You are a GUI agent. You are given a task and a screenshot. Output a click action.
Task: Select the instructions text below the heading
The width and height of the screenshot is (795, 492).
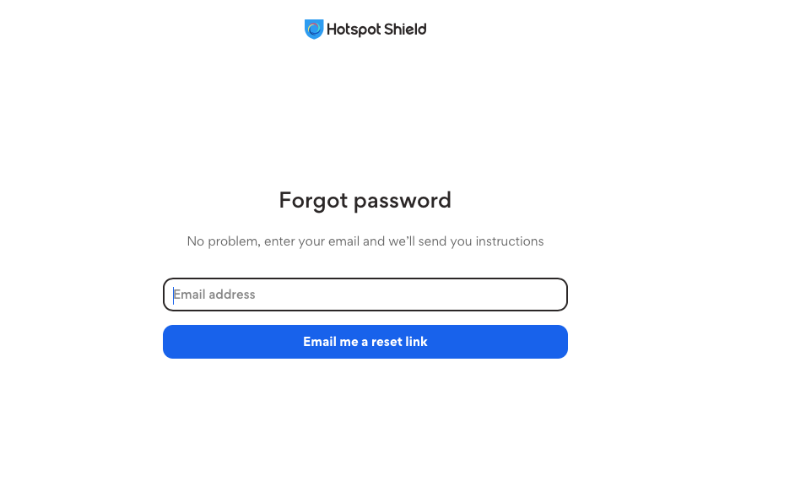point(365,241)
